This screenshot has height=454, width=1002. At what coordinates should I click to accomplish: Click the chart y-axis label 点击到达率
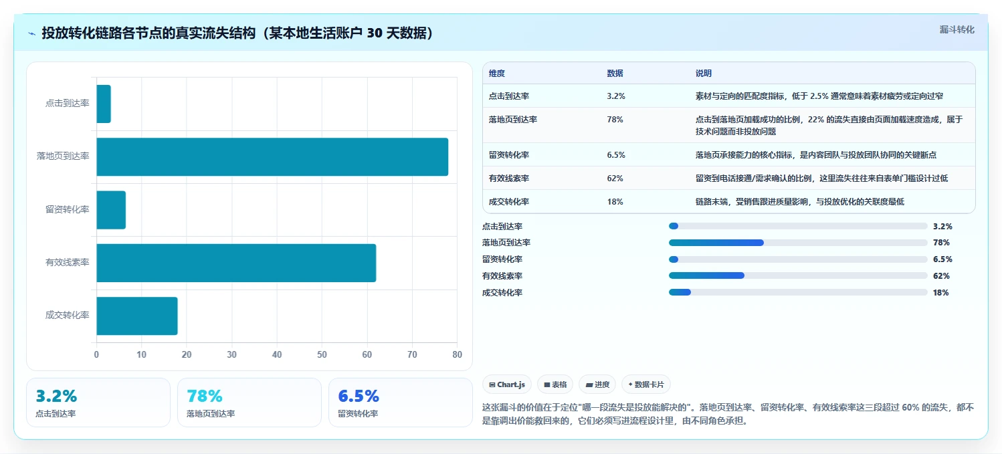point(67,104)
